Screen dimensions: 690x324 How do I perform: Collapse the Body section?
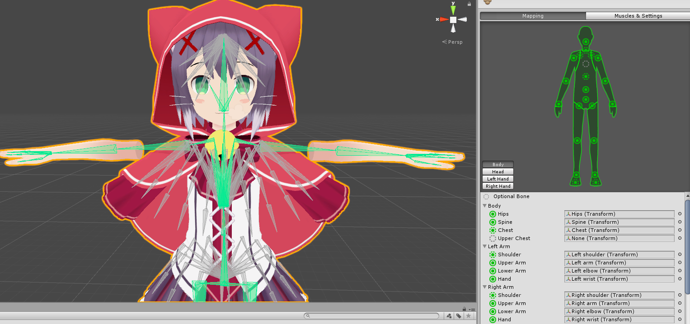click(x=484, y=206)
